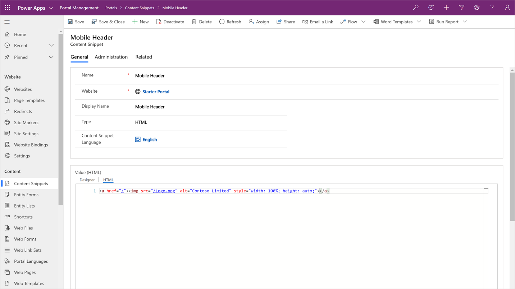
Task: Click Run Report command
Action: [x=444, y=22]
